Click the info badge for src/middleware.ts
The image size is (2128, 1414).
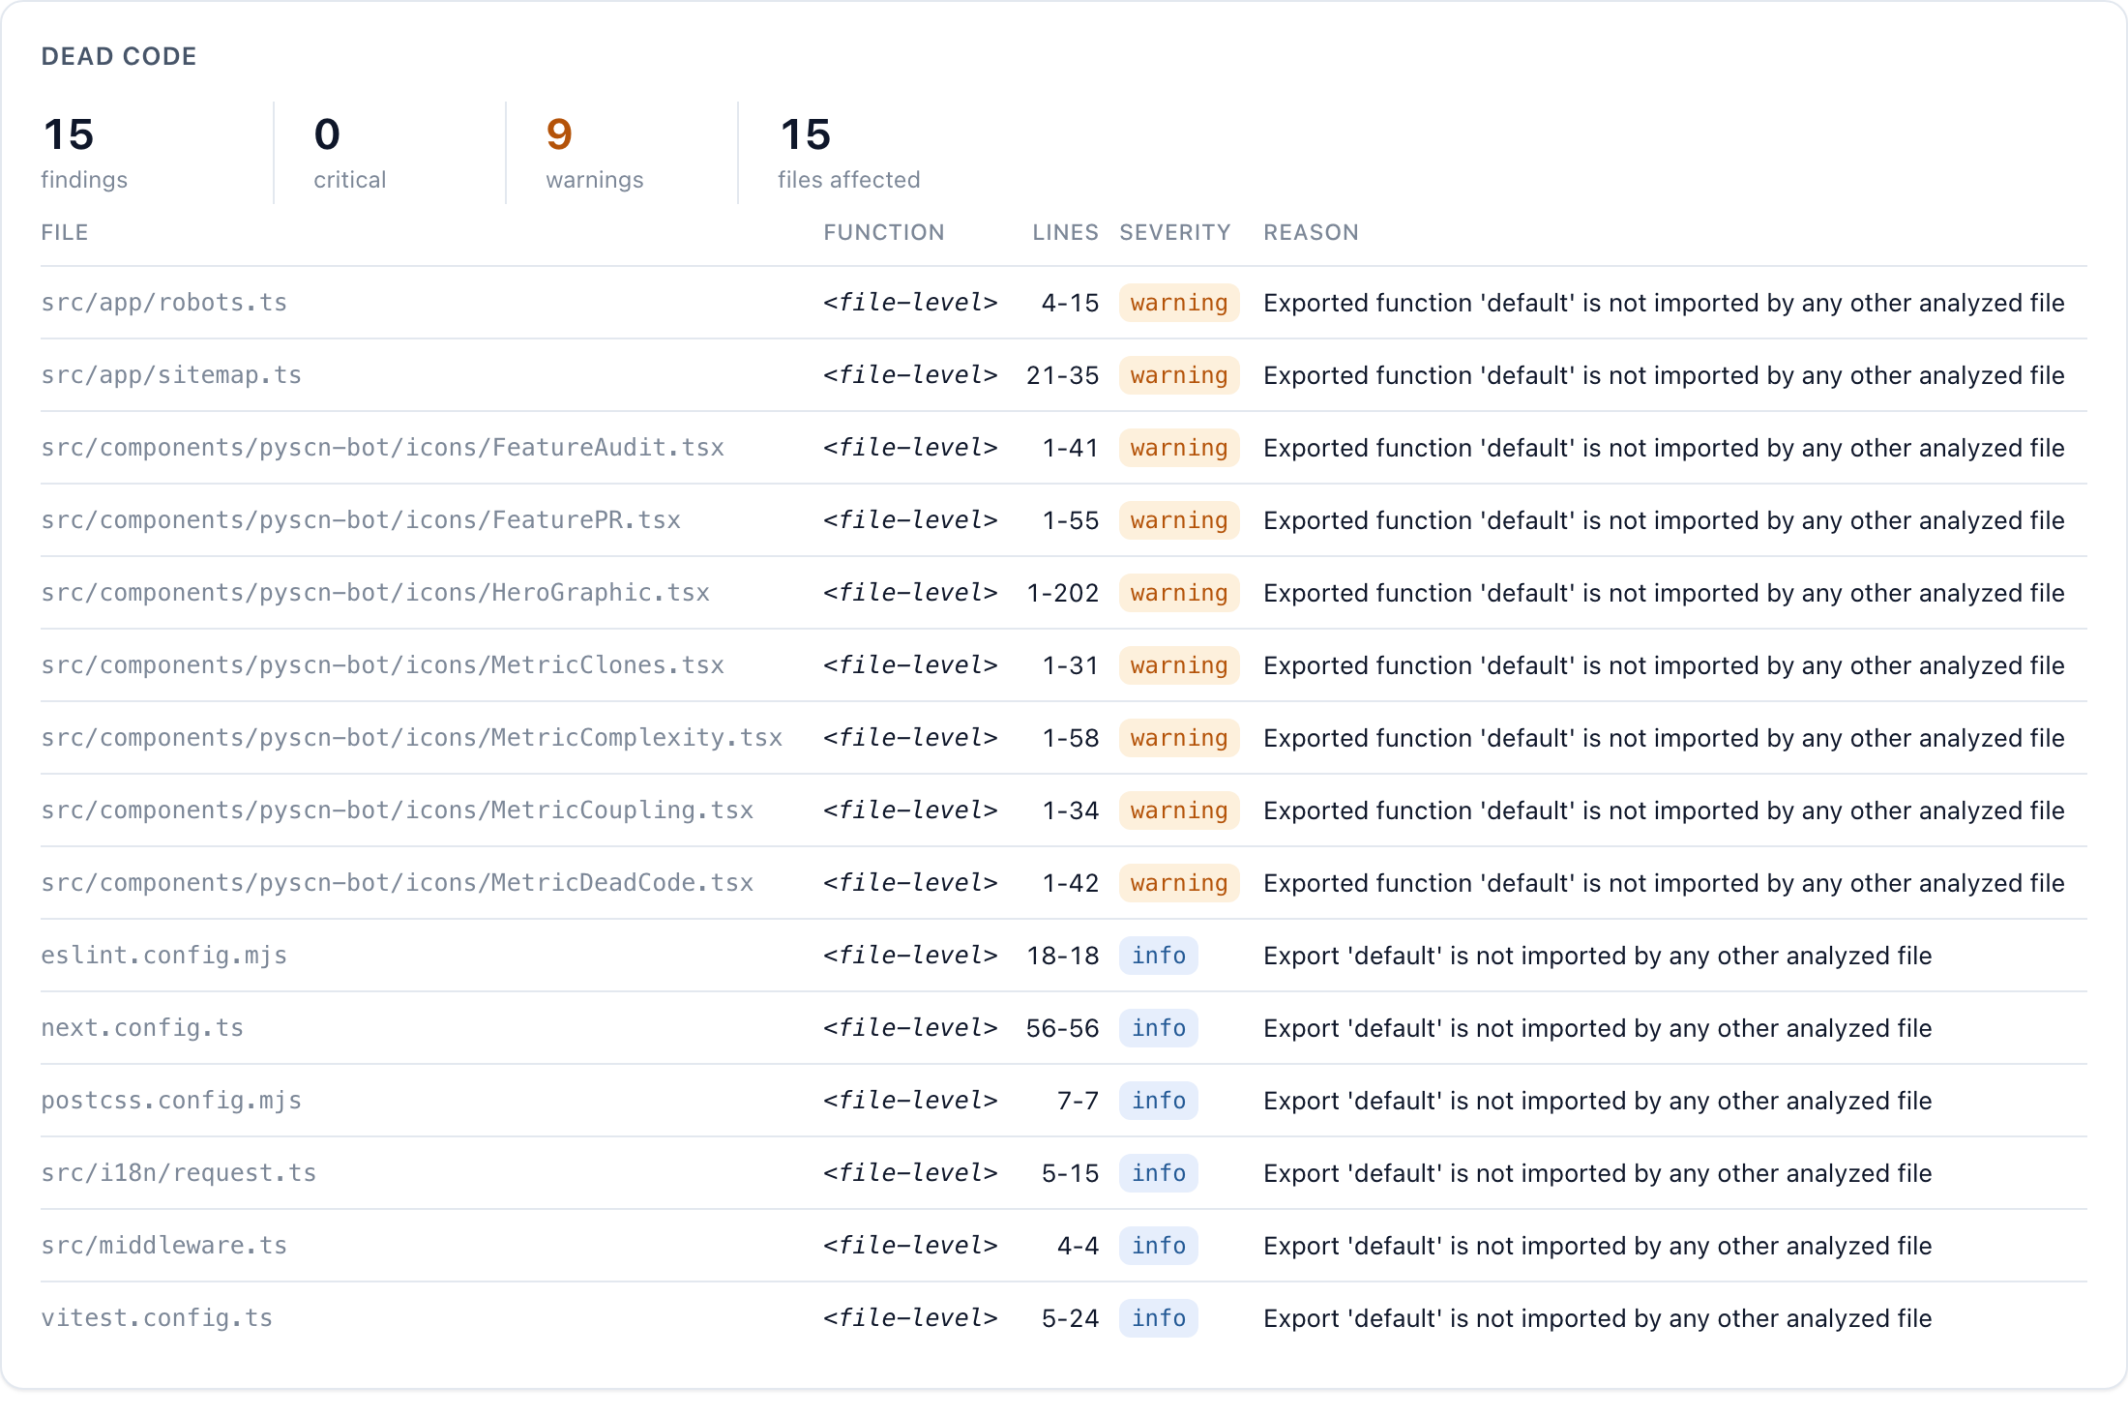(1159, 1246)
